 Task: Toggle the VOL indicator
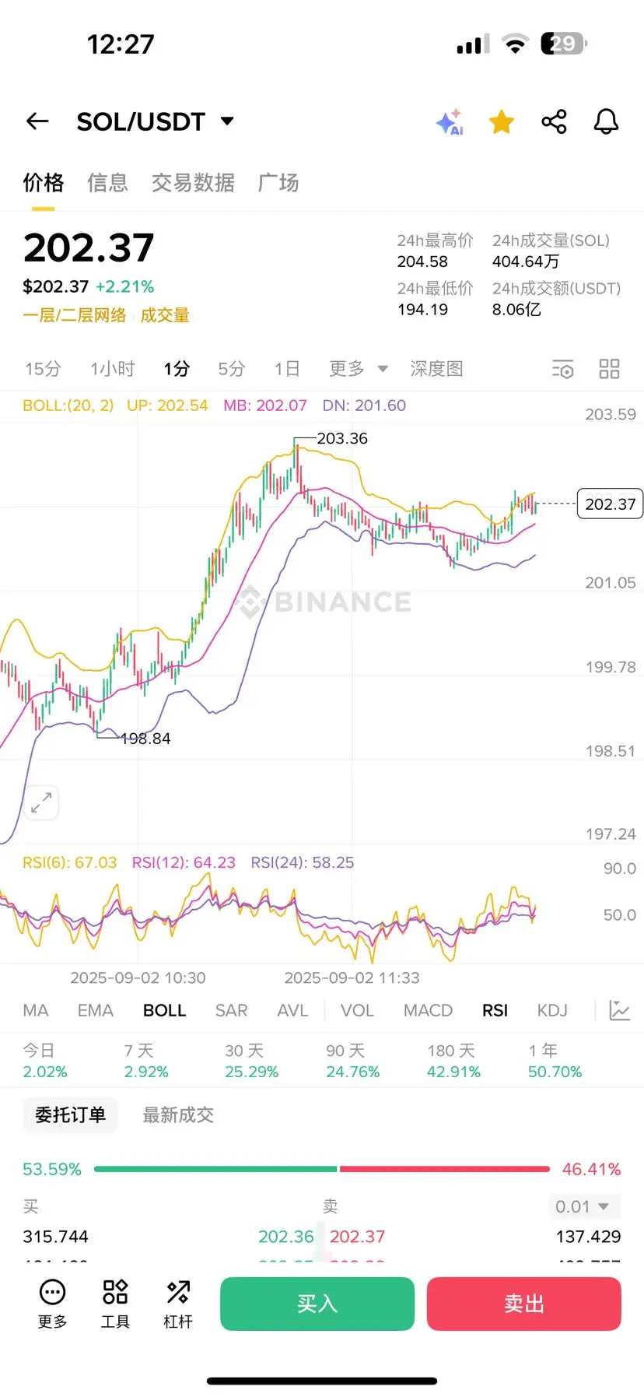358,1010
